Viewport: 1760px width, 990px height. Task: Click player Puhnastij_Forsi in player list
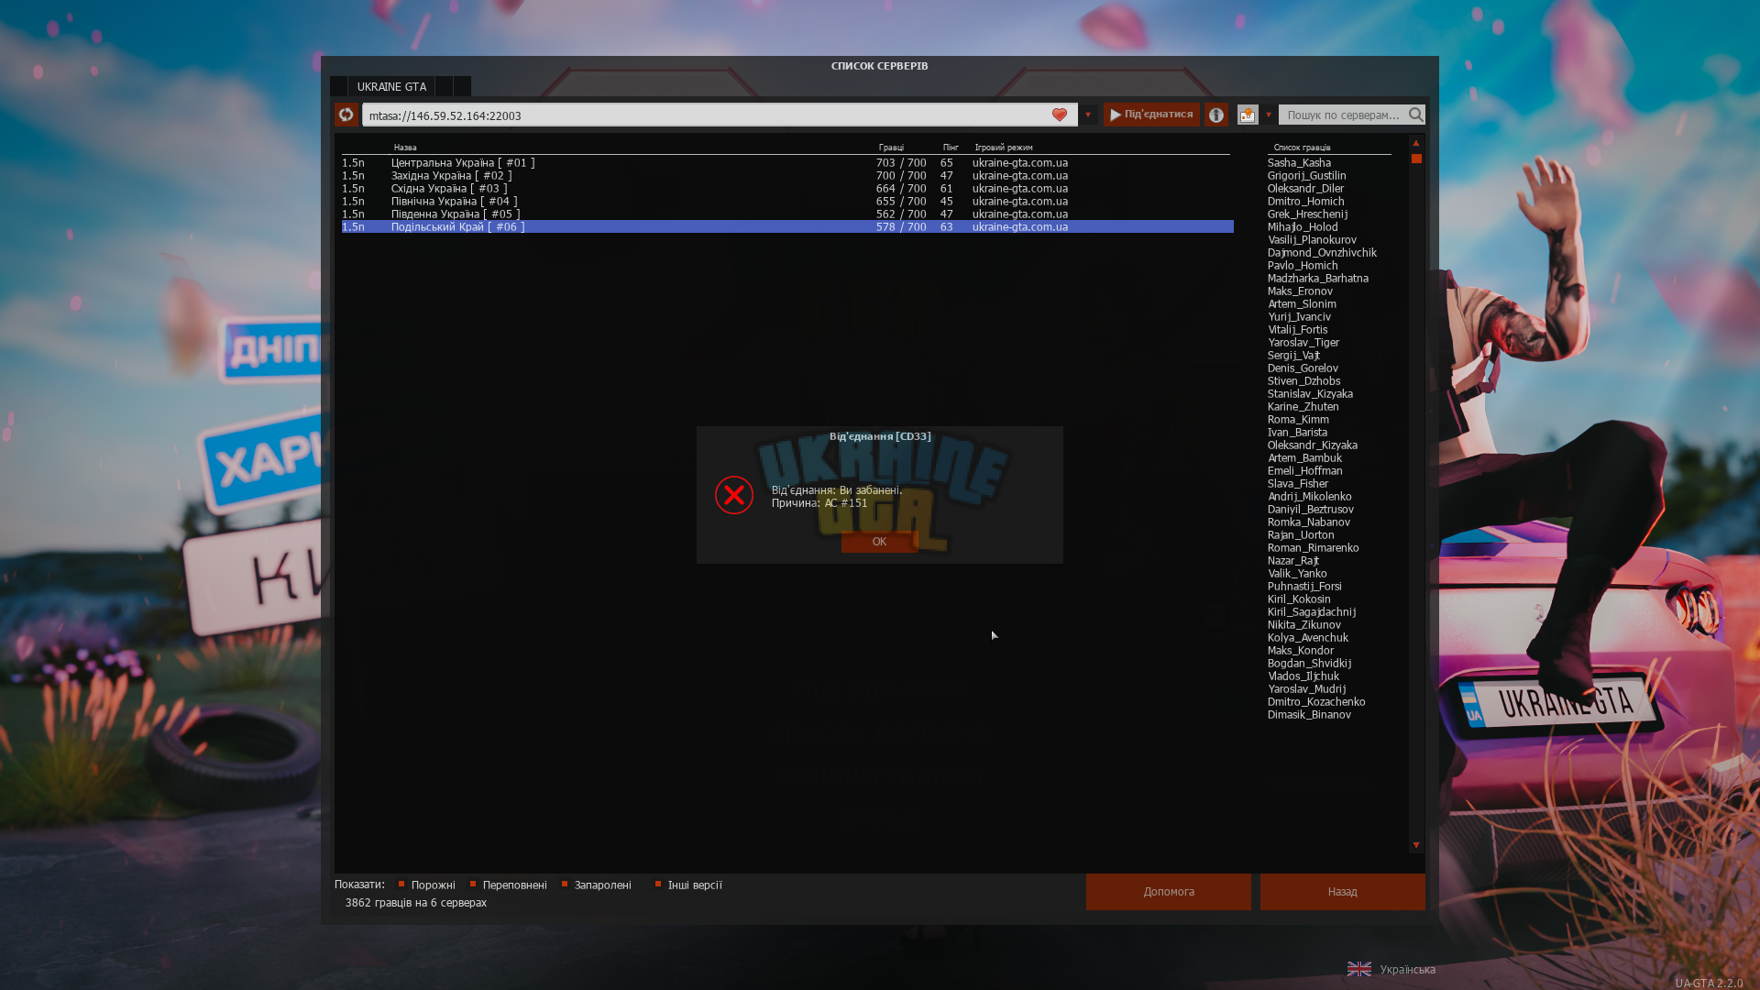tap(1304, 586)
